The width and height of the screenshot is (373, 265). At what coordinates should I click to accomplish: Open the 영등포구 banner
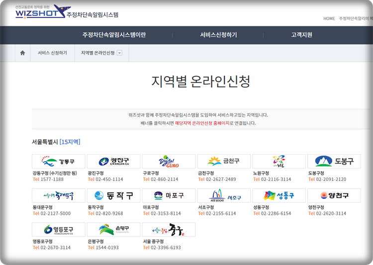[x=59, y=230]
